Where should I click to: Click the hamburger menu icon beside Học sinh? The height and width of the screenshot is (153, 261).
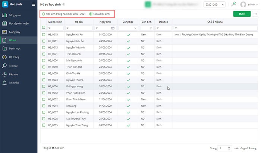pos(34,4)
